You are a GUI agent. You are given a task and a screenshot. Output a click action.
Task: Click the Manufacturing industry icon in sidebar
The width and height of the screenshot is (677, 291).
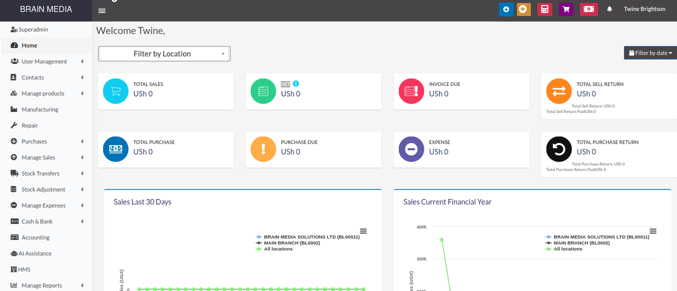[x=14, y=109]
